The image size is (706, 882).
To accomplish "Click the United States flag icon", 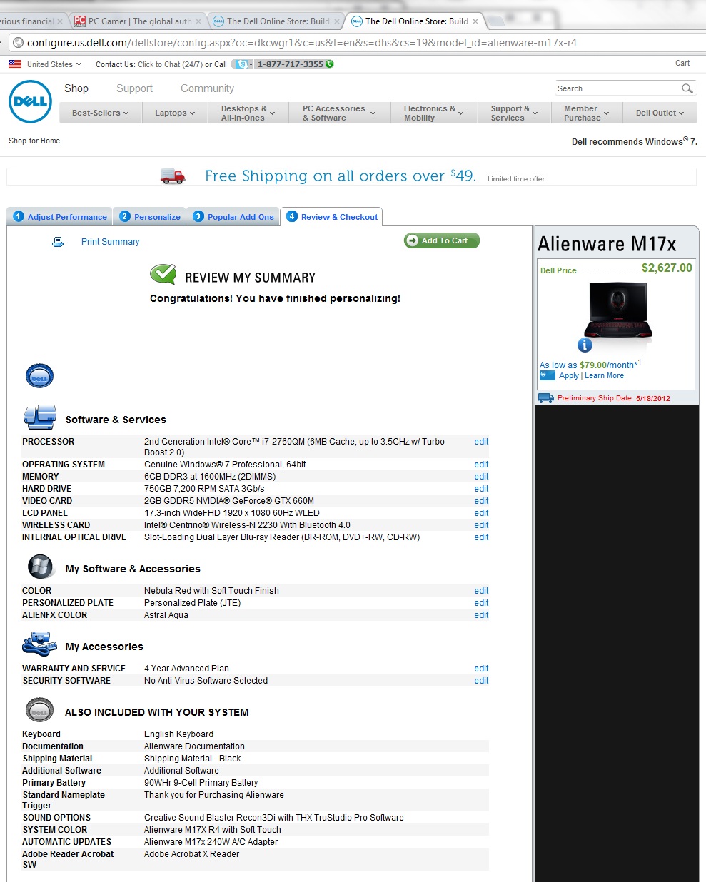I will (15, 64).
